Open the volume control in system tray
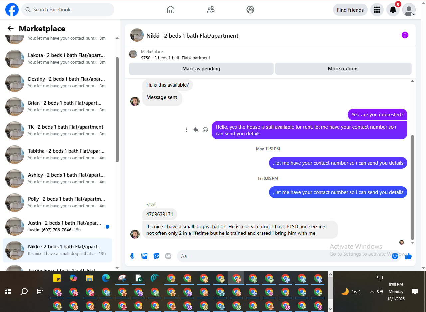 (380, 292)
